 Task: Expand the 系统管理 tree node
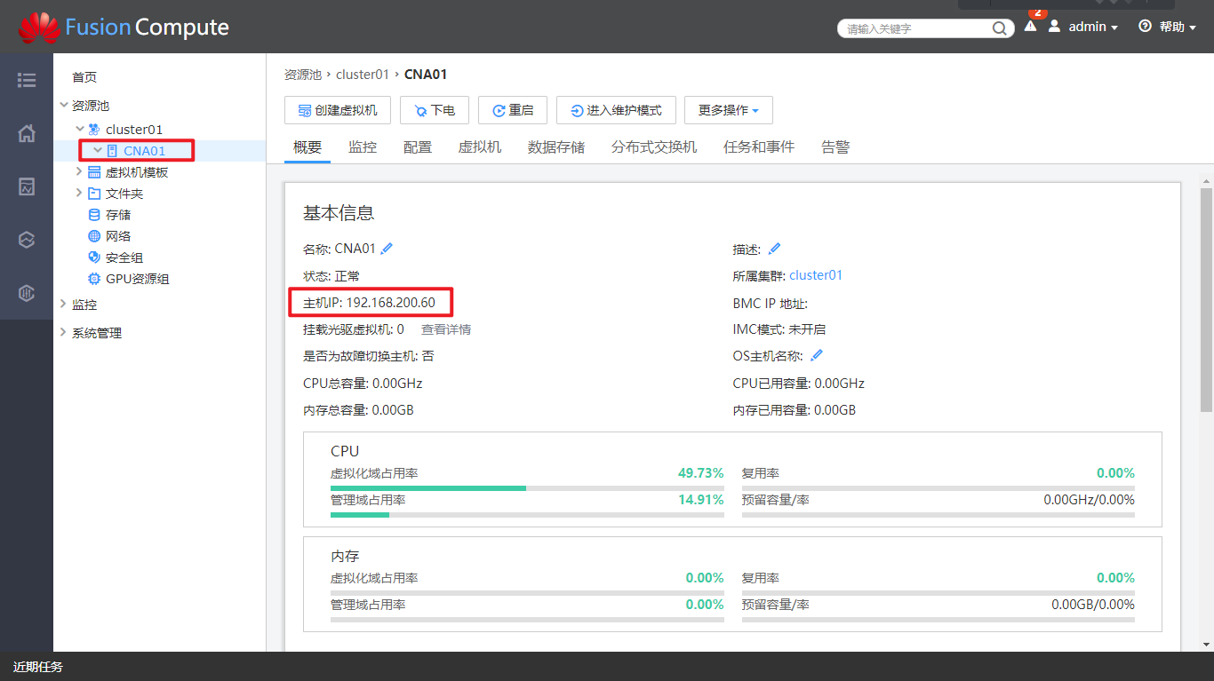click(x=63, y=333)
